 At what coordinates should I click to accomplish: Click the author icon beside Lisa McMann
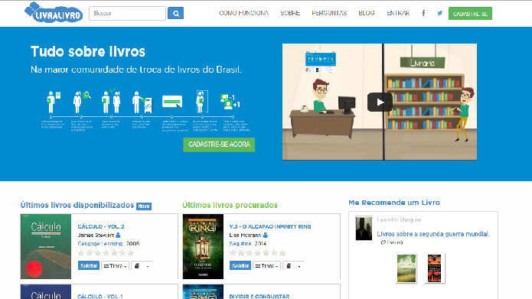266,235
